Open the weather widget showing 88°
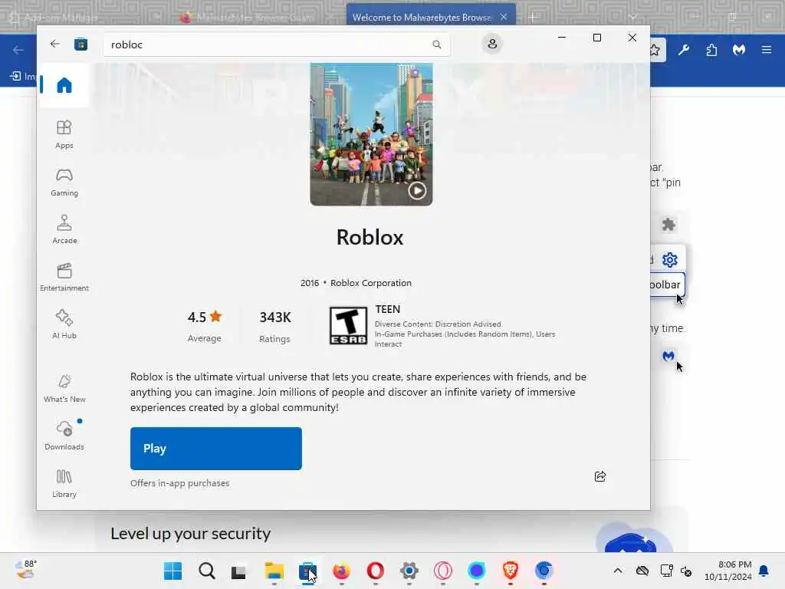Screen dimensions: 785x589 coord(26,570)
